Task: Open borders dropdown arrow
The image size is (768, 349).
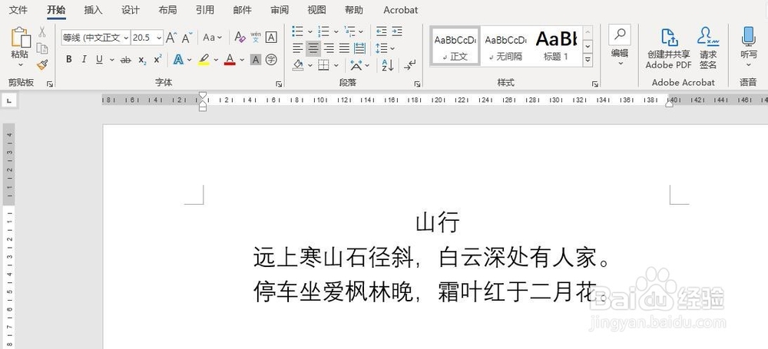Action: pyautogui.click(x=336, y=65)
